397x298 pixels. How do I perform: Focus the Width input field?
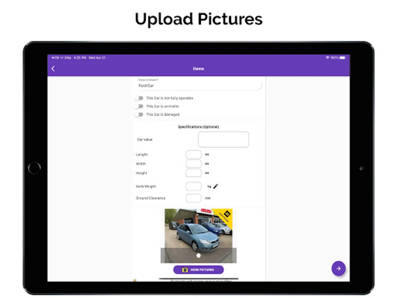[x=194, y=164]
